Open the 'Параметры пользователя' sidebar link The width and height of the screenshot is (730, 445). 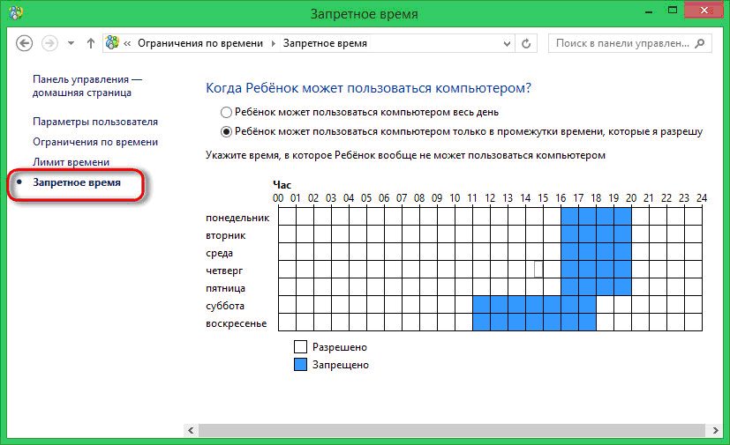pos(95,122)
